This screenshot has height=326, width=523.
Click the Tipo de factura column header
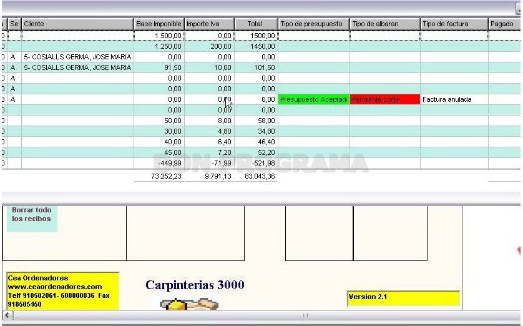tap(454, 24)
